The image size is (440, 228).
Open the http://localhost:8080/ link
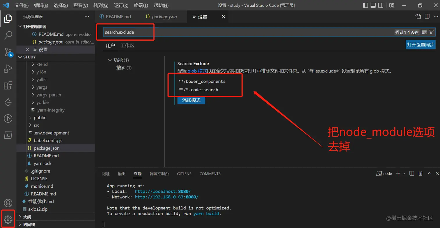[163, 191]
